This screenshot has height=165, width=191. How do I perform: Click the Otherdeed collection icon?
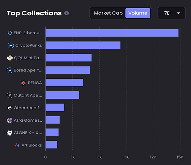(x=10, y=108)
